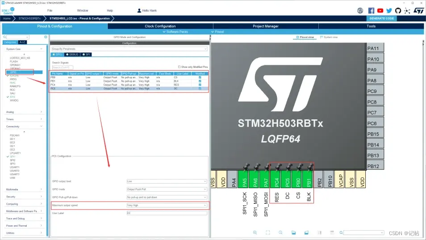
Task: Select RCC in System Core list
Action: point(13,90)
